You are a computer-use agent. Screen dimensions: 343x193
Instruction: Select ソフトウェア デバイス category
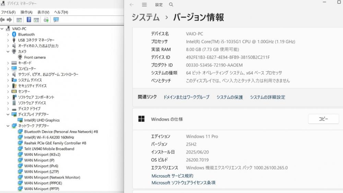click(32, 103)
